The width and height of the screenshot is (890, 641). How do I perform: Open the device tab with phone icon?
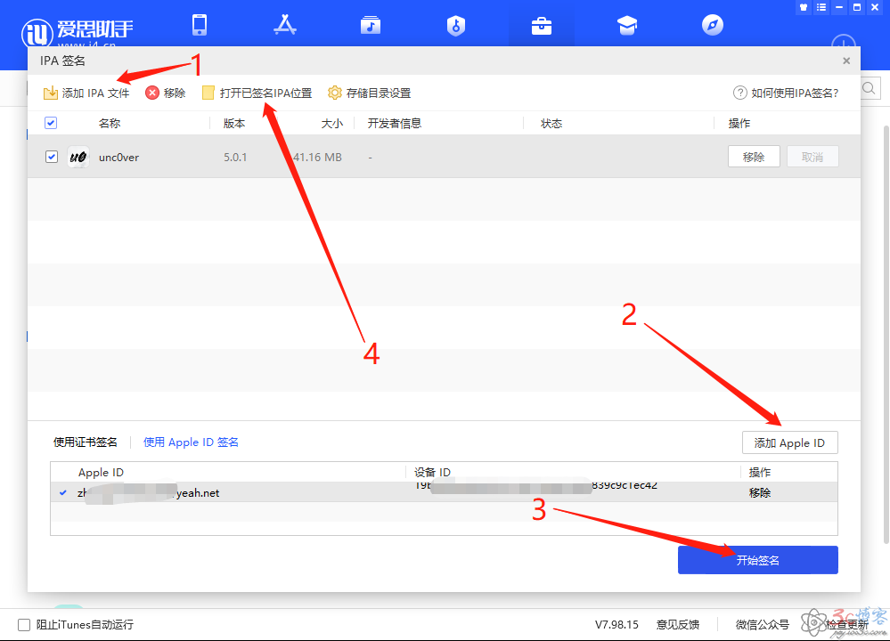click(200, 25)
